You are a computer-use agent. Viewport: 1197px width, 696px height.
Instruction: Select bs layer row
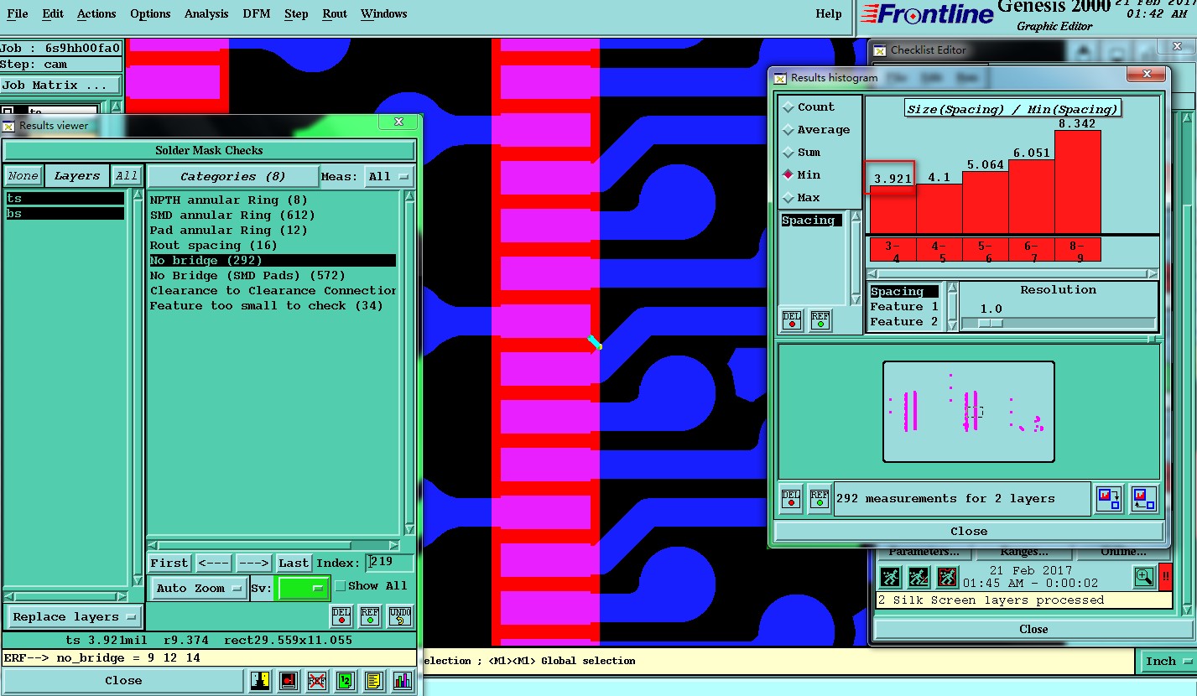65,214
